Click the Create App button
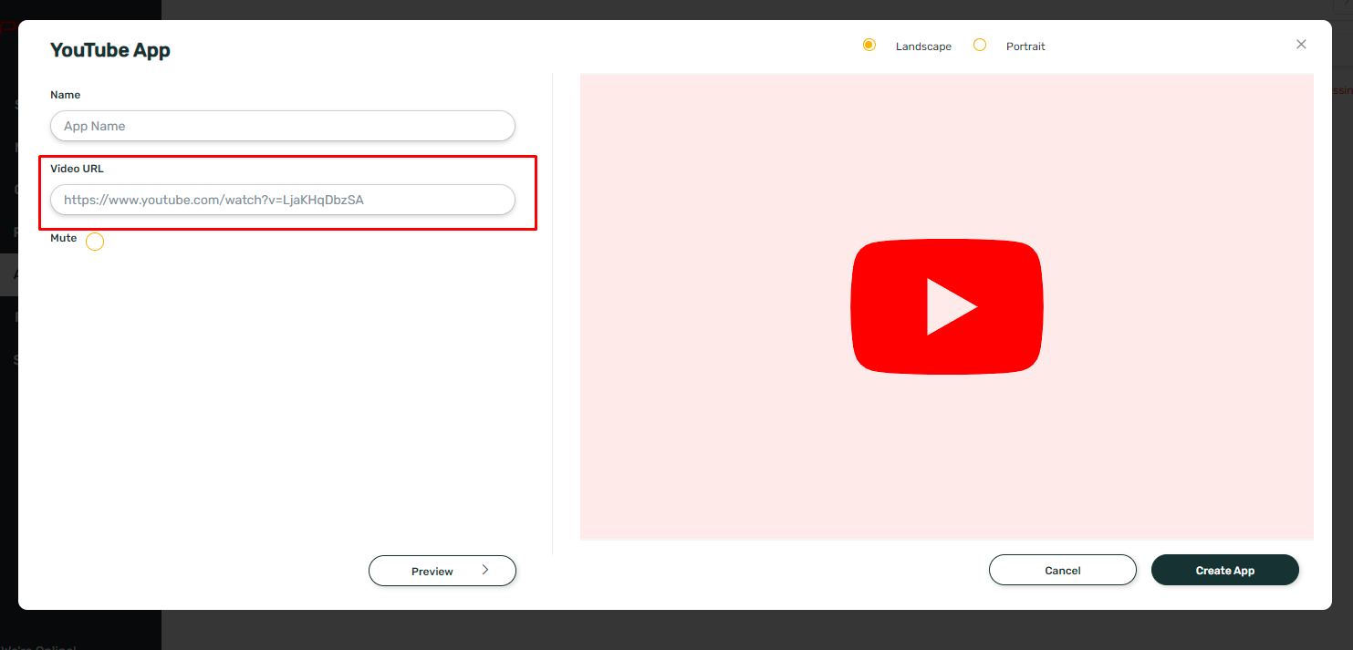 click(x=1225, y=570)
